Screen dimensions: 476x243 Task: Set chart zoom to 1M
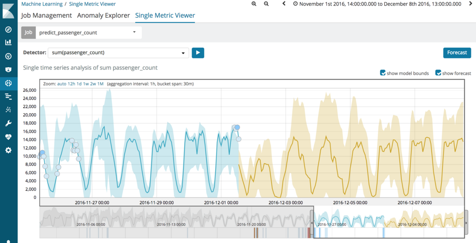[x=100, y=83]
